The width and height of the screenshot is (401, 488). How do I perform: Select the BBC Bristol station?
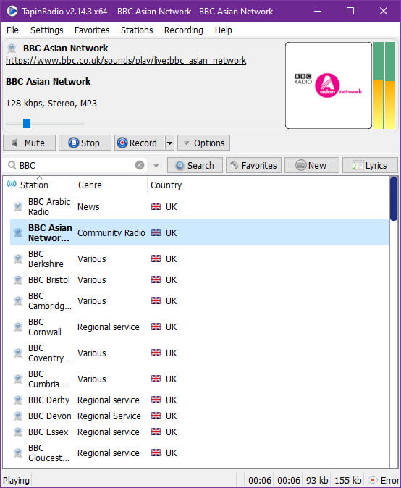pyautogui.click(x=199, y=279)
